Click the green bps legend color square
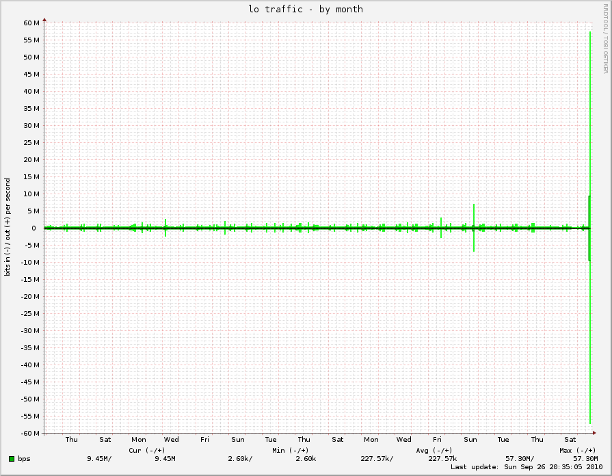This screenshot has width=612, height=476. coord(12,459)
